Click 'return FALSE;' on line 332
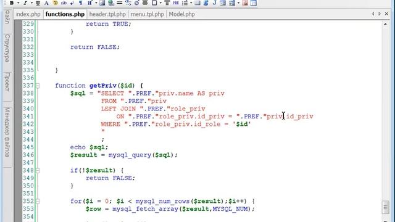The image size is (395, 222). coord(95,47)
